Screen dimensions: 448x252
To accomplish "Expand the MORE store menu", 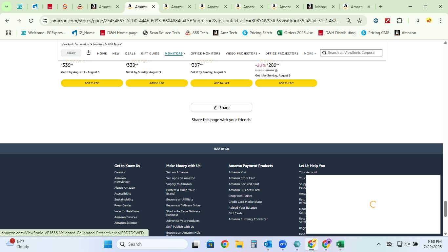I will point(310,53).
